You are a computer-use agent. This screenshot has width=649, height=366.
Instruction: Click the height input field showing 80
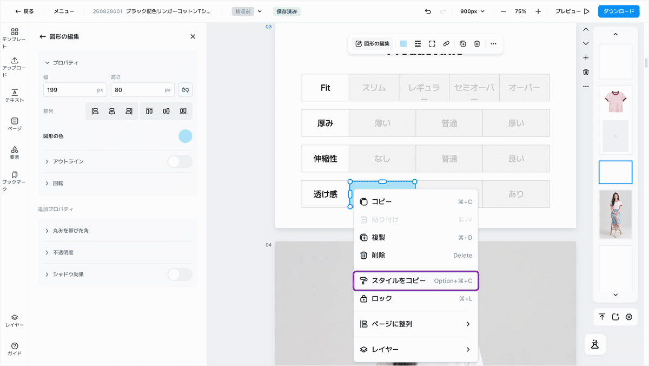click(142, 90)
